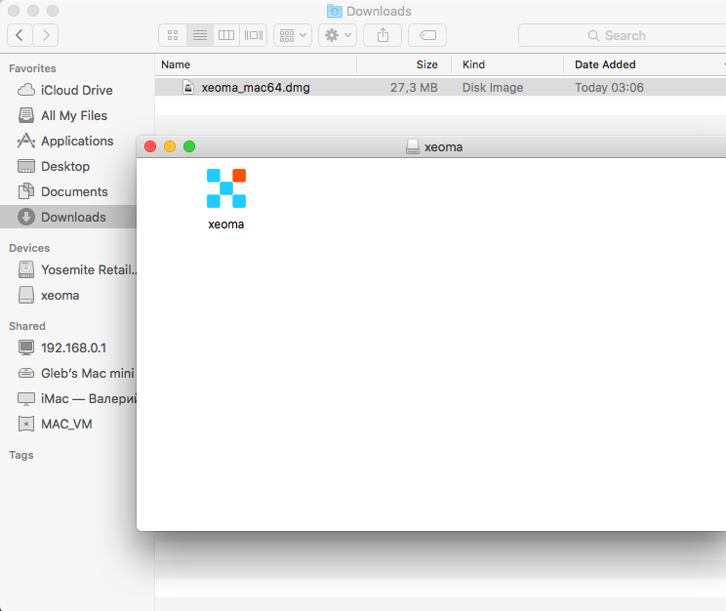Image resolution: width=726 pixels, height=611 pixels.
Task: Click the iMac display icon in Shared
Action: [x=26, y=398]
